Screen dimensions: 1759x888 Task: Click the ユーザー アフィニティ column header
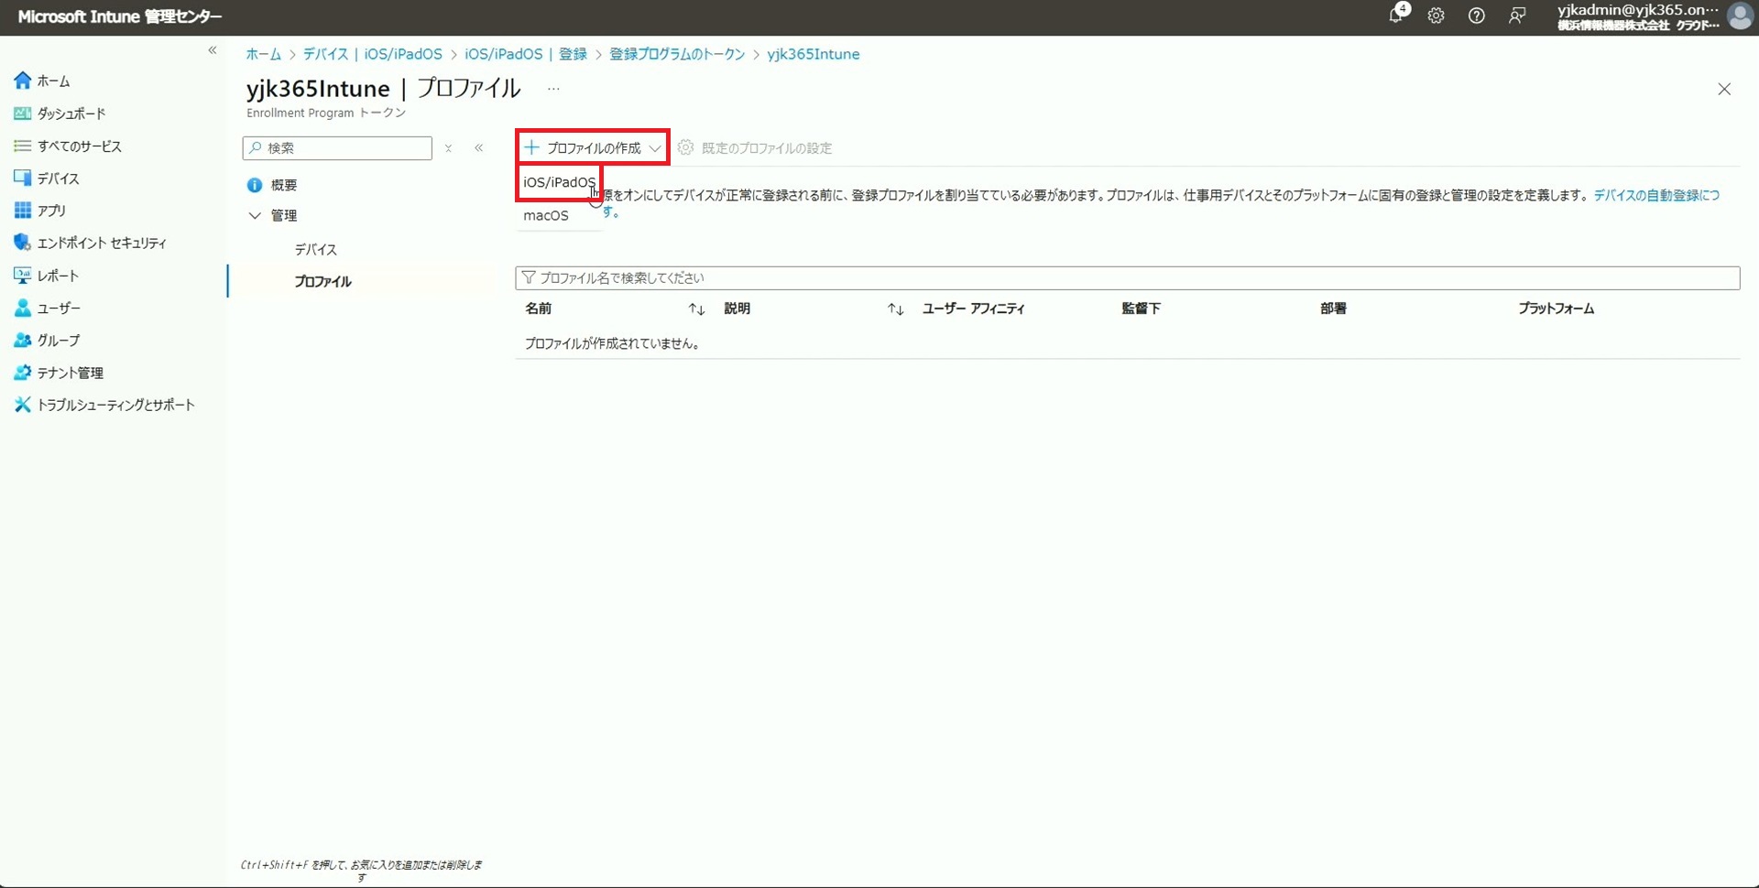pyautogui.click(x=974, y=309)
